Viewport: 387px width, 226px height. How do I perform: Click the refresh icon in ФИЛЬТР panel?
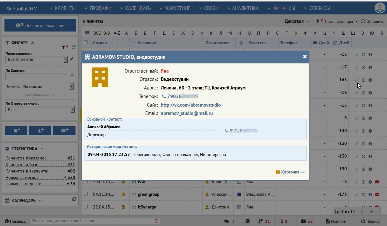(74, 47)
